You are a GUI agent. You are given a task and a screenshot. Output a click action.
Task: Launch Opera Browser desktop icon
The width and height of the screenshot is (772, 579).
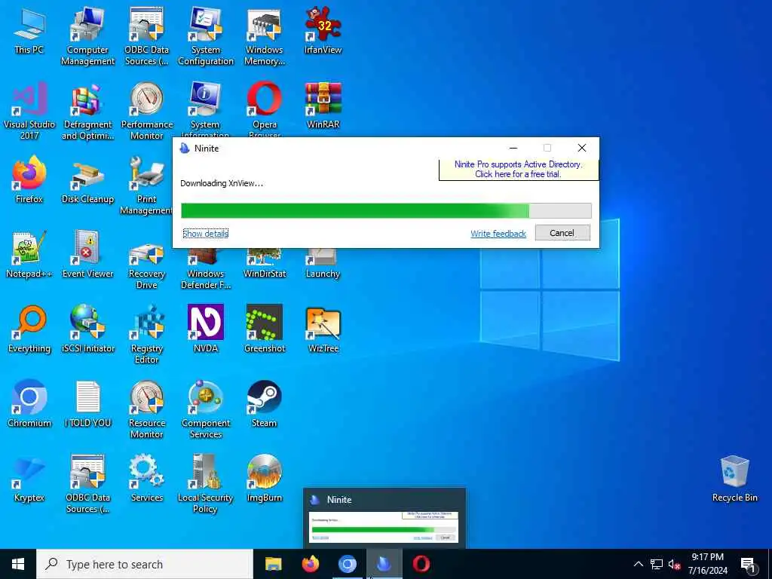point(265,109)
